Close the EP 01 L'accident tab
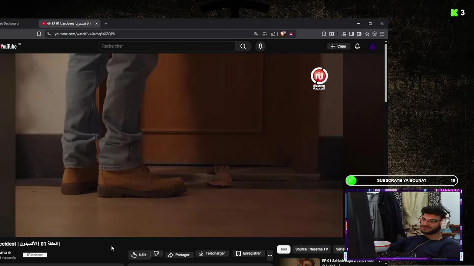This screenshot has height=266, width=474. (97, 23)
